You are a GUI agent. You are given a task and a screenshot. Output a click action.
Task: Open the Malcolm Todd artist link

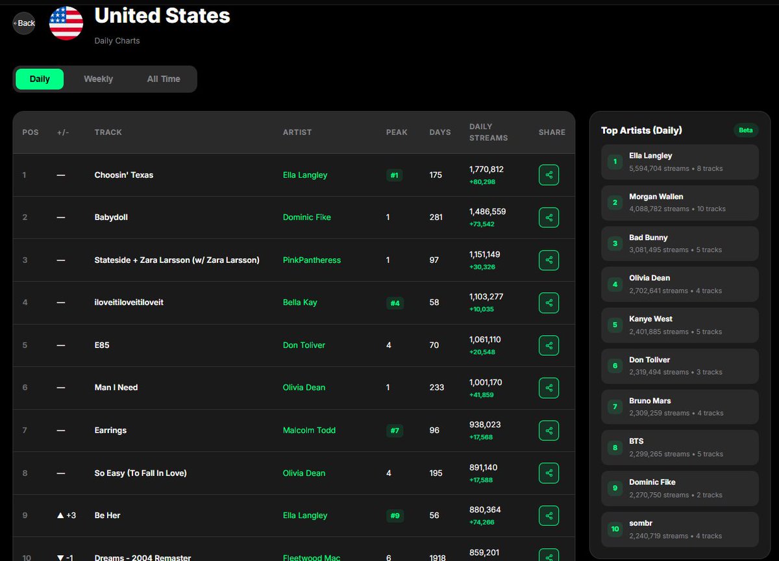pos(309,430)
